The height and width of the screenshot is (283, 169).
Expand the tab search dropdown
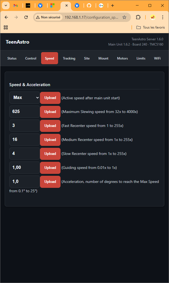point(5,5)
